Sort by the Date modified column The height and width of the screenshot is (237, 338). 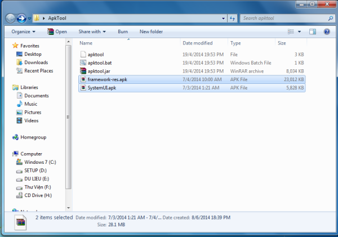click(197, 43)
